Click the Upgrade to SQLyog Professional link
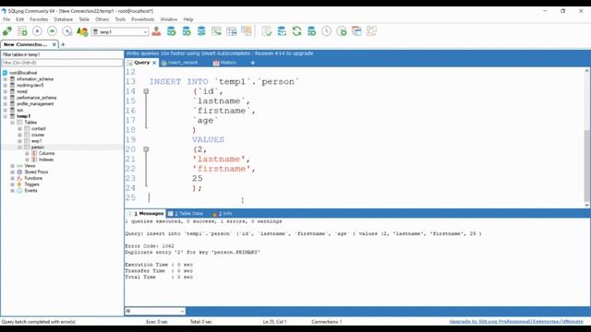Image resolution: width=591 pixels, height=332 pixels. pyautogui.click(x=516, y=322)
